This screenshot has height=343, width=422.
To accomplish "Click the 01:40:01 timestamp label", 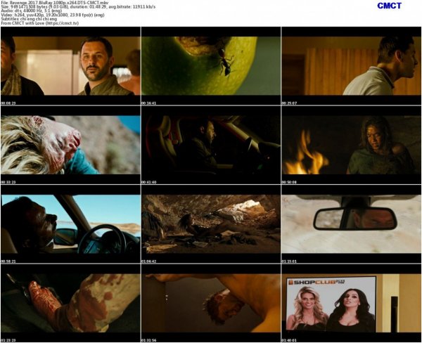I will point(289,341).
